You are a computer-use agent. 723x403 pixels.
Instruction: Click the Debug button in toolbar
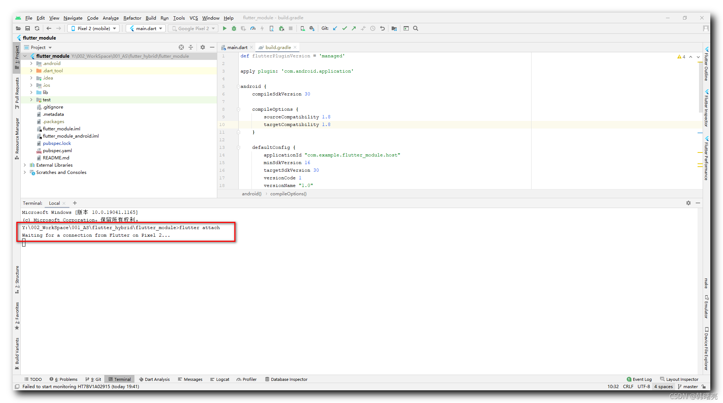pyautogui.click(x=232, y=28)
